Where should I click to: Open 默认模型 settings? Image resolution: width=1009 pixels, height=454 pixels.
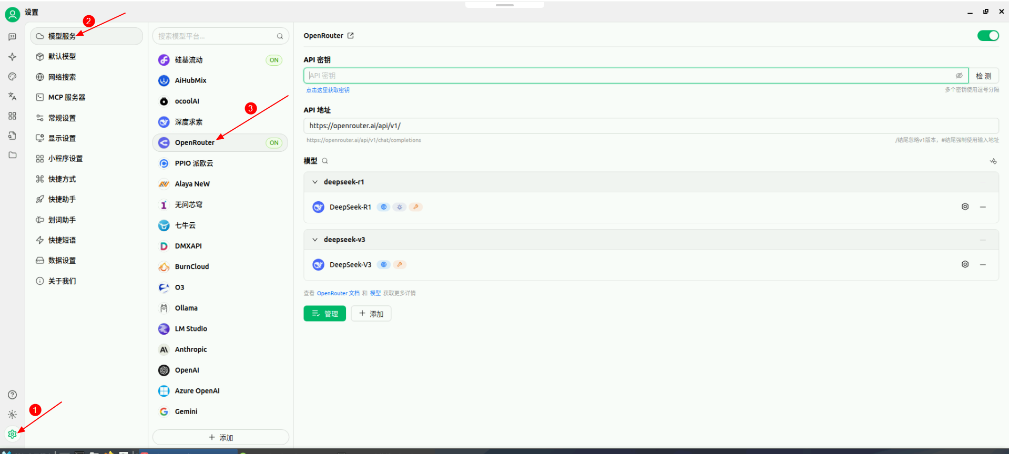pos(87,56)
